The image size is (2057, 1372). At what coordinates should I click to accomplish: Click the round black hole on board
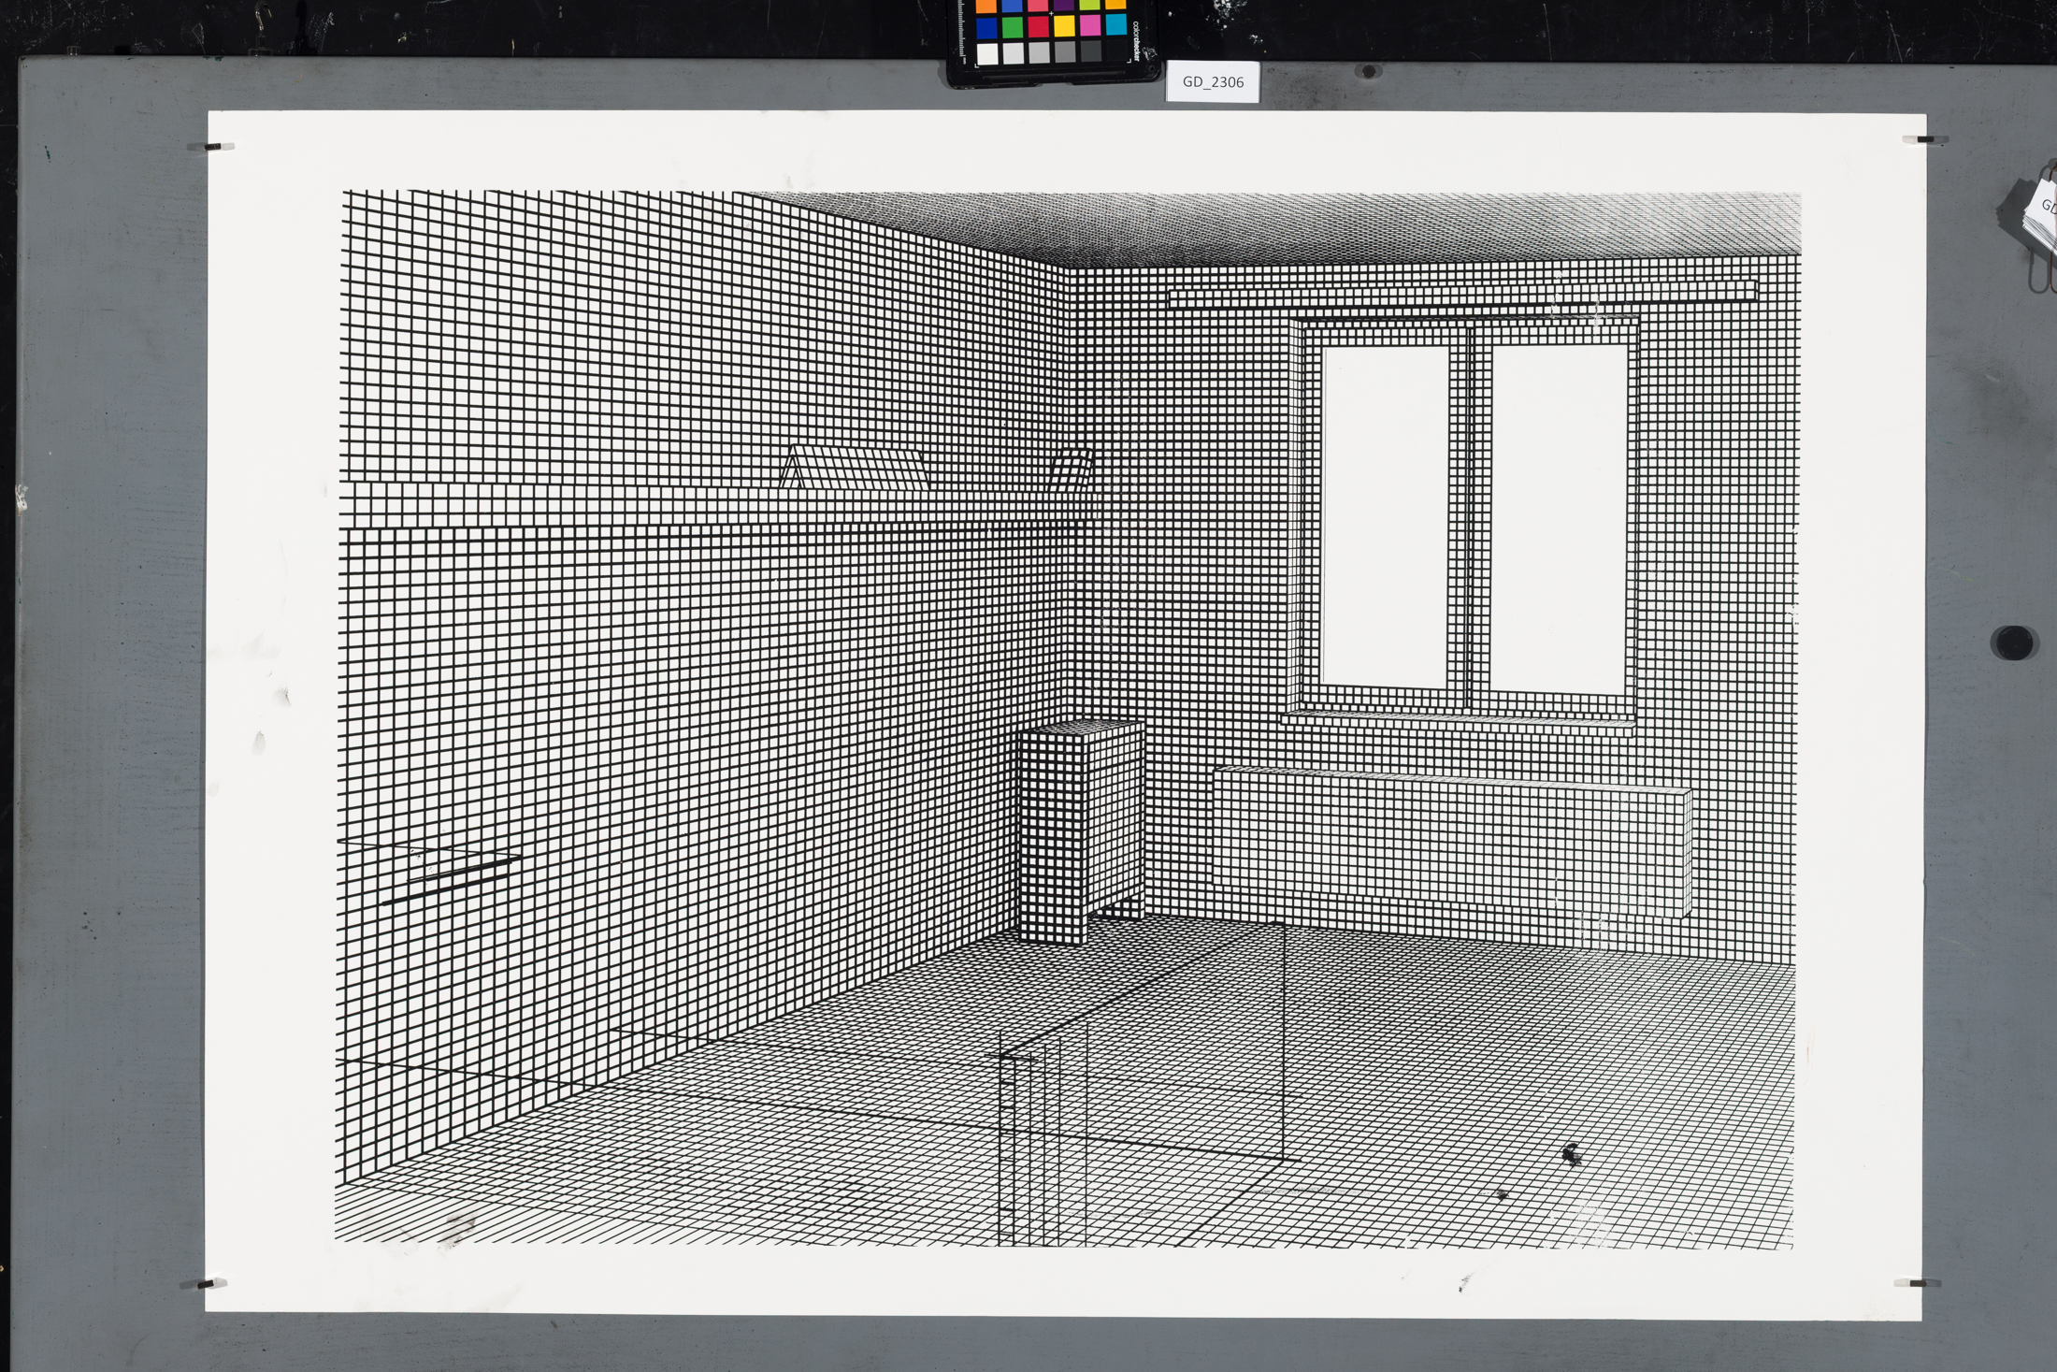[2013, 643]
